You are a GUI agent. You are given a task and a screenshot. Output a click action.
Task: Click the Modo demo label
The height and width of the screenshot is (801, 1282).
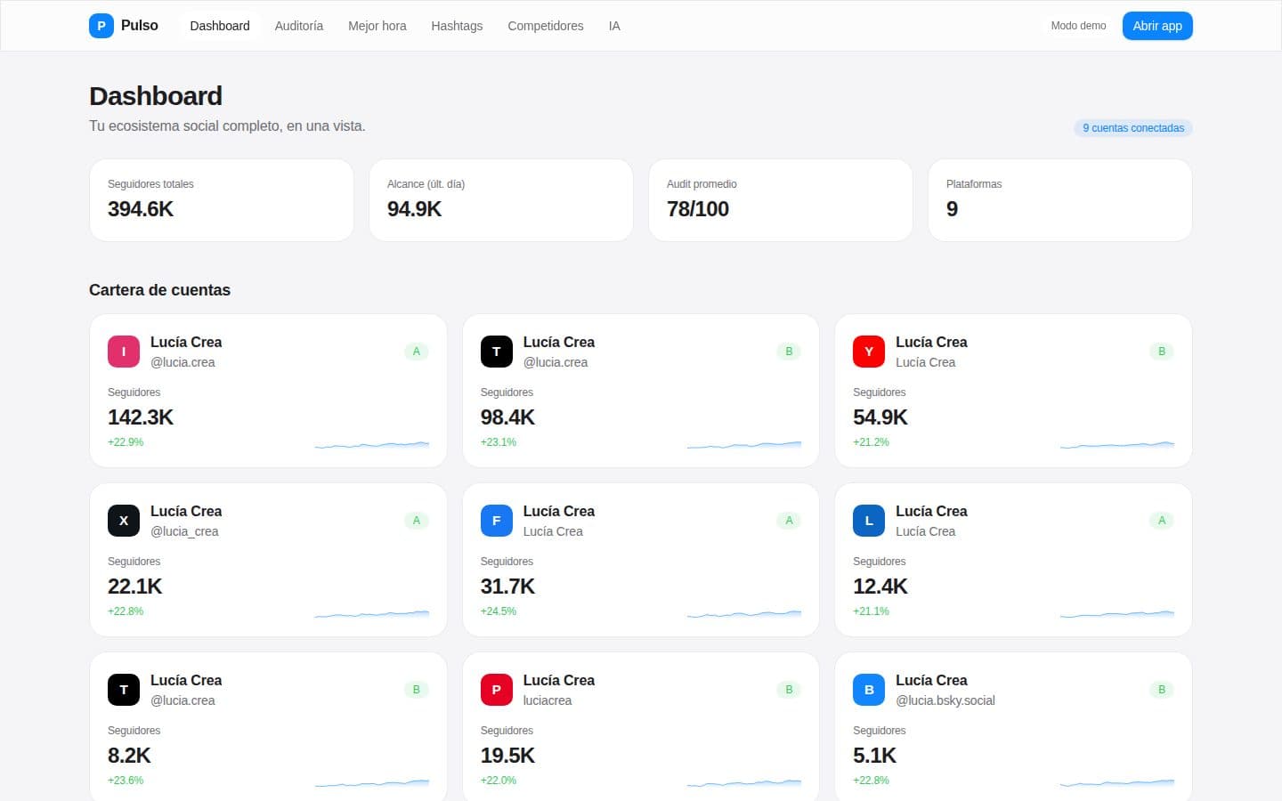pos(1078,26)
